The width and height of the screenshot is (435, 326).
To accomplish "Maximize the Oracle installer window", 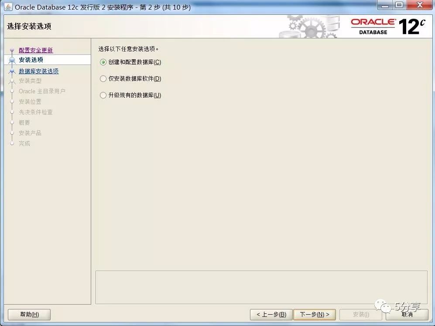I will click(x=399, y=5).
